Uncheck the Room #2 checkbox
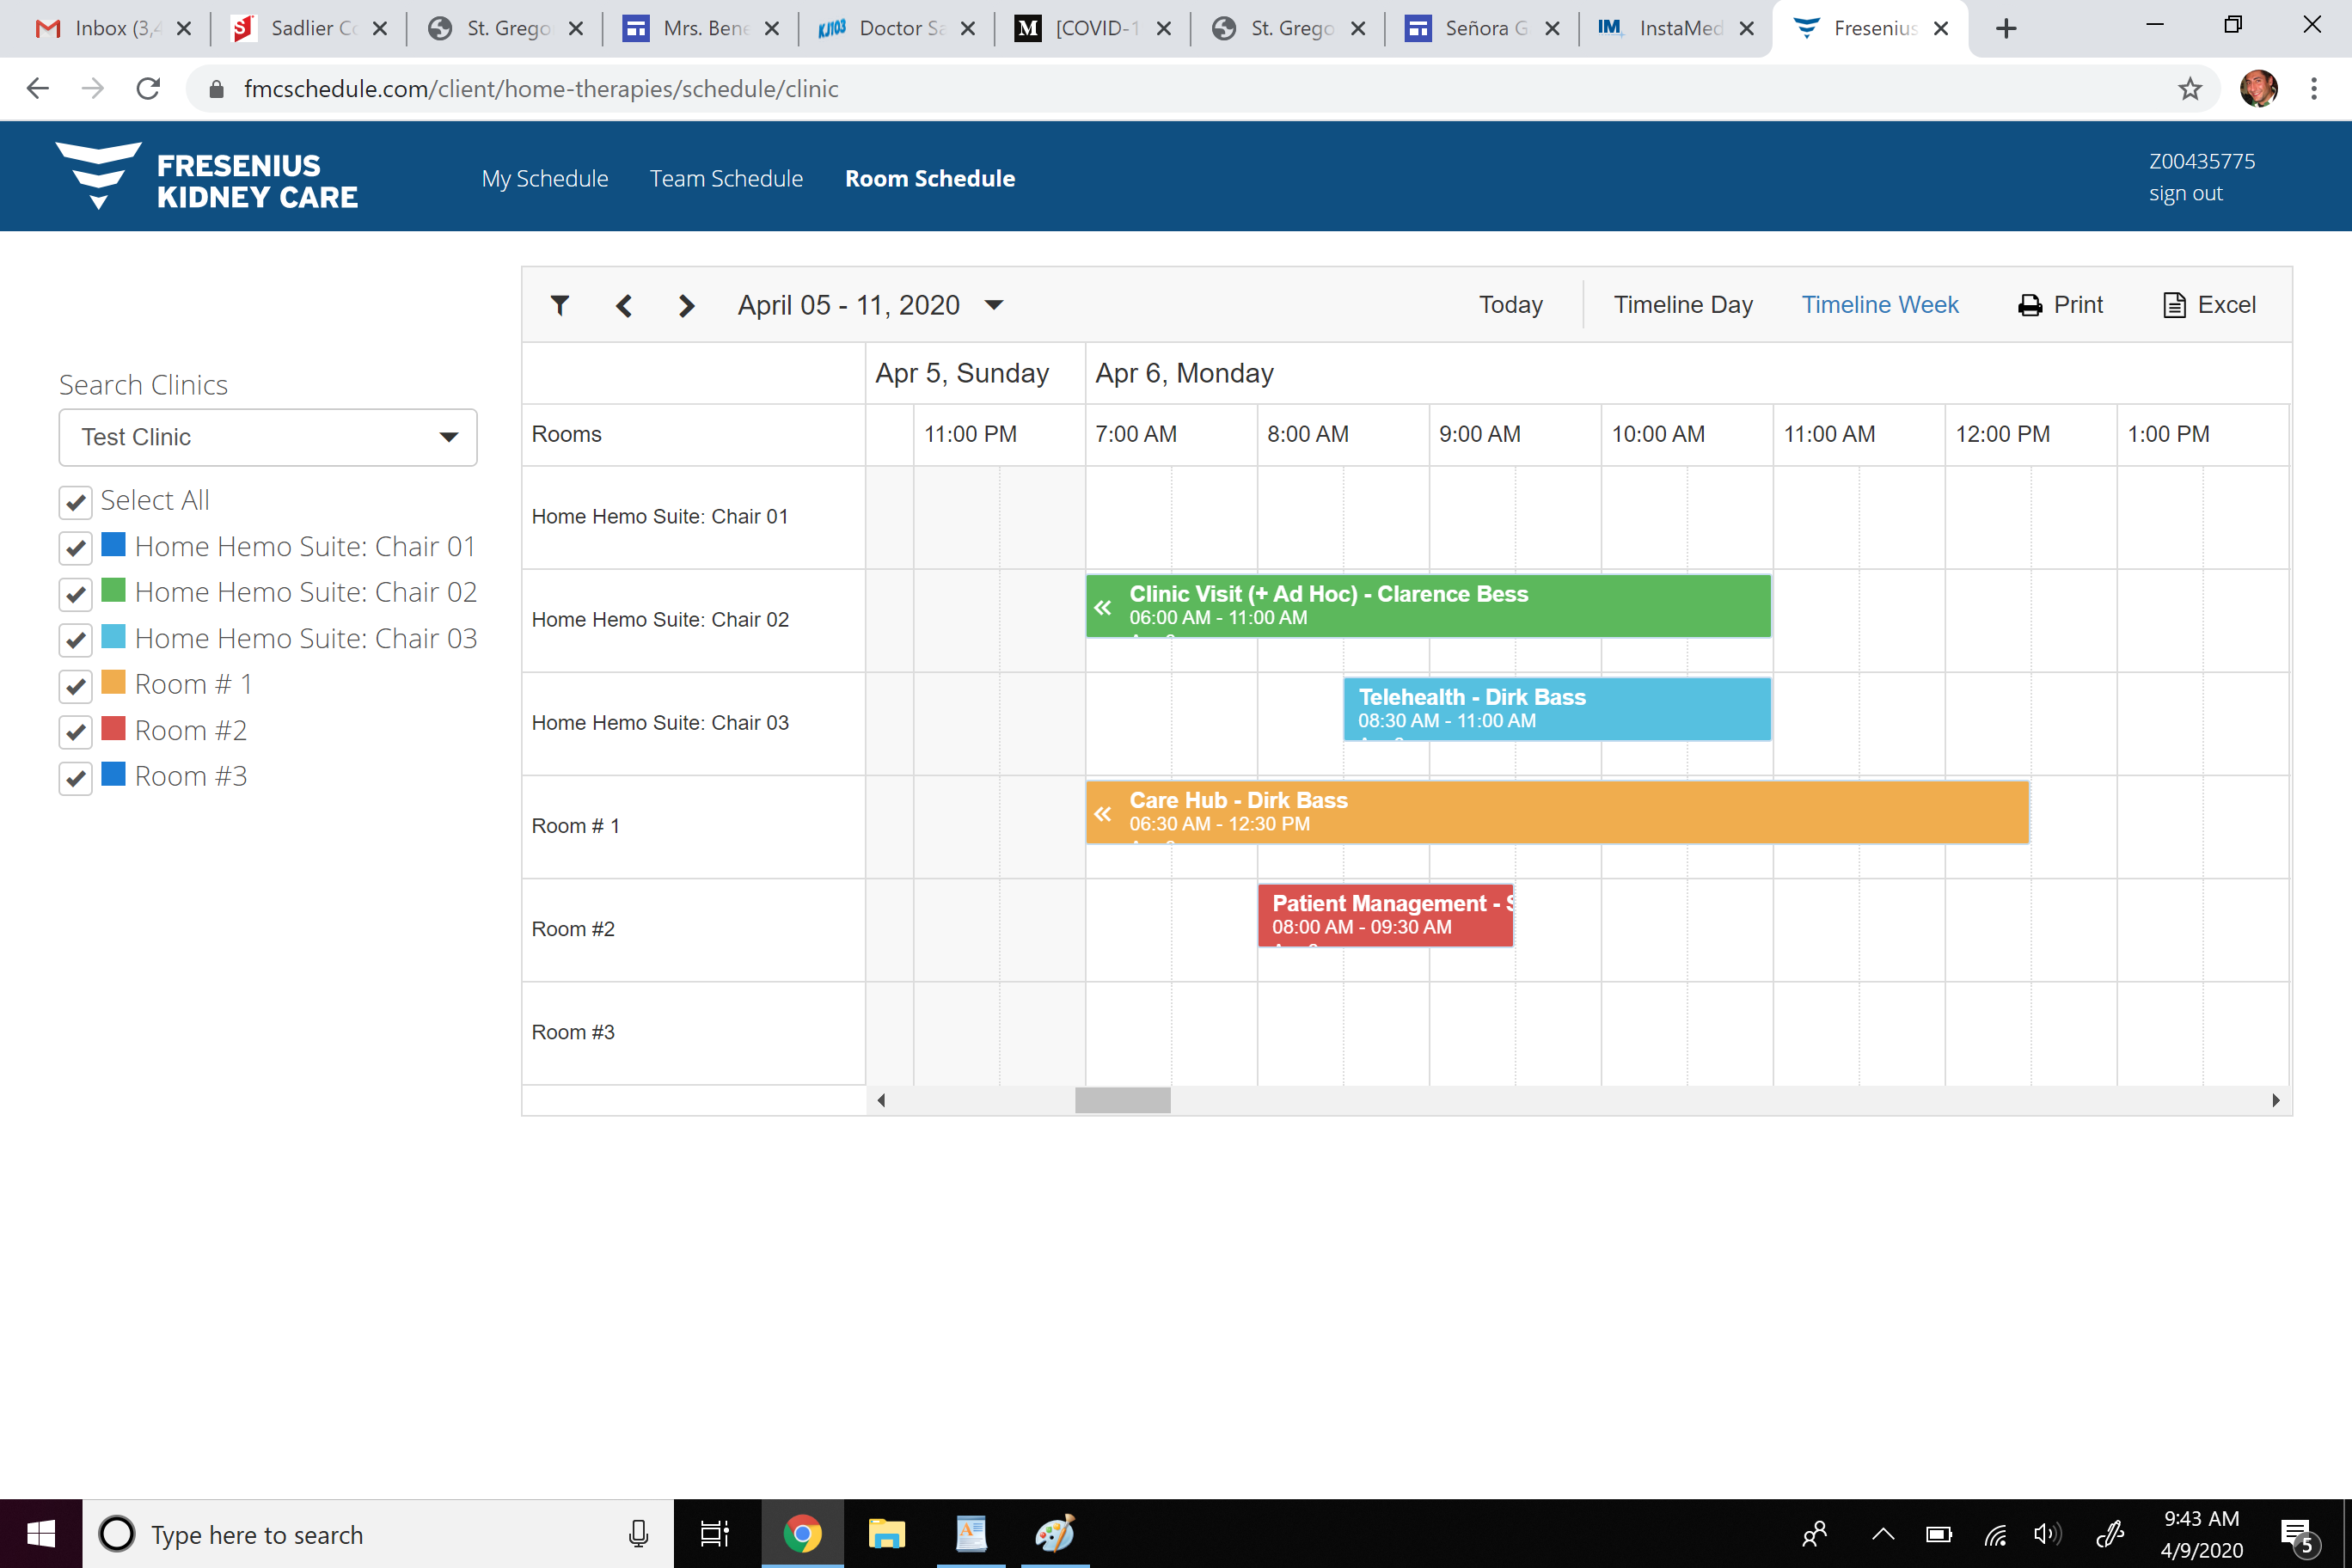This screenshot has width=2352, height=1568. (x=76, y=732)
